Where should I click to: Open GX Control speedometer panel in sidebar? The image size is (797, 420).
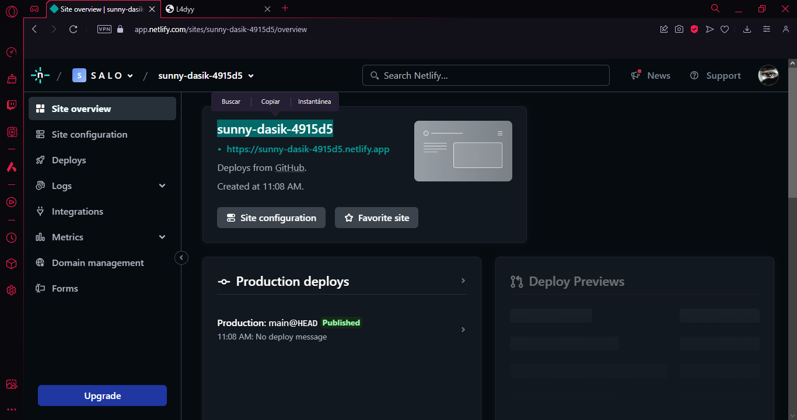pyautogui.click(x=11, y=52)
